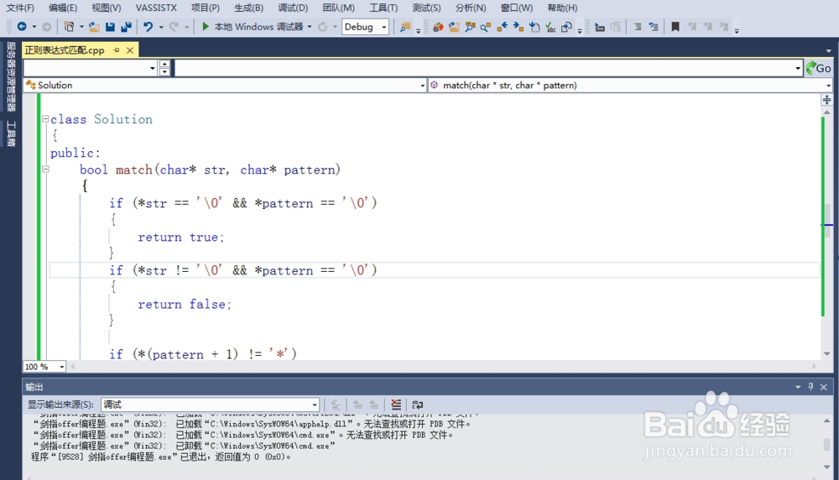
Task: Close the Output panel
Action: [824, 386]
